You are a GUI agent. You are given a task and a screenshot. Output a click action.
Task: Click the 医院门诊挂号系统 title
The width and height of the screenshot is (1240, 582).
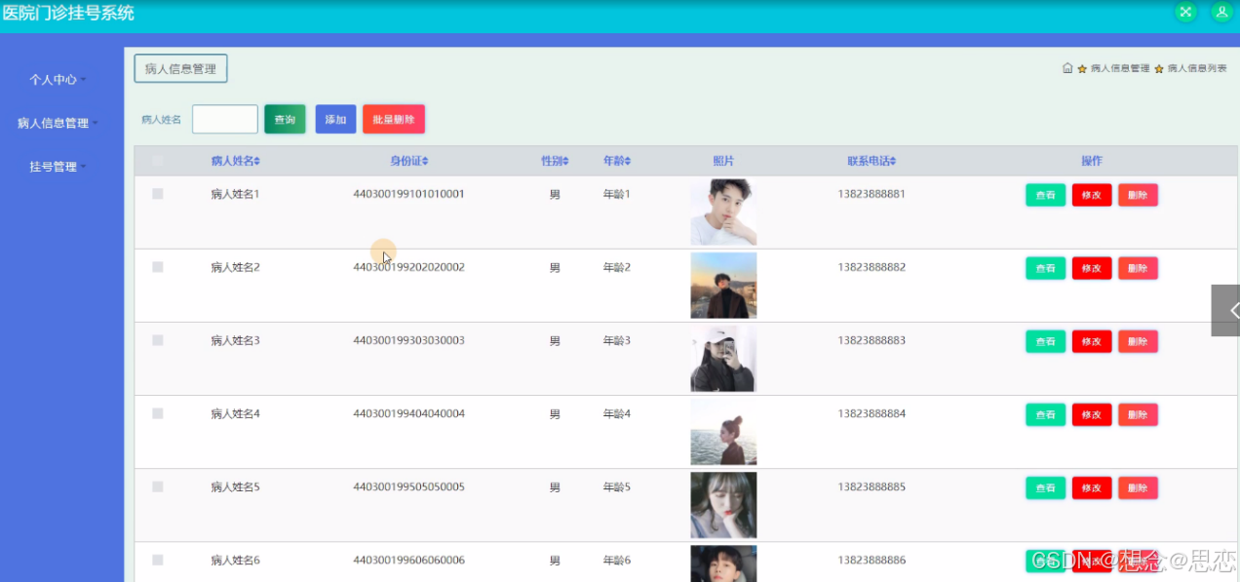[x=68, y=14]
